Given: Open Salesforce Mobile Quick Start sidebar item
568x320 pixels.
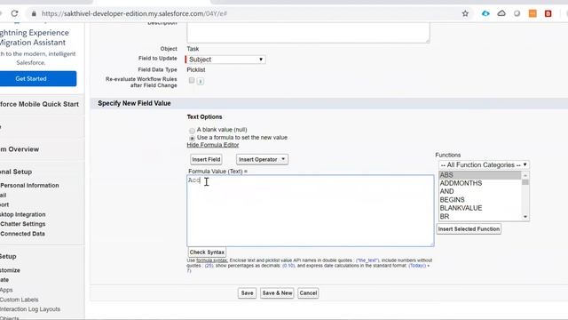Looking at the screenshot, I should (x=39, y=104).
